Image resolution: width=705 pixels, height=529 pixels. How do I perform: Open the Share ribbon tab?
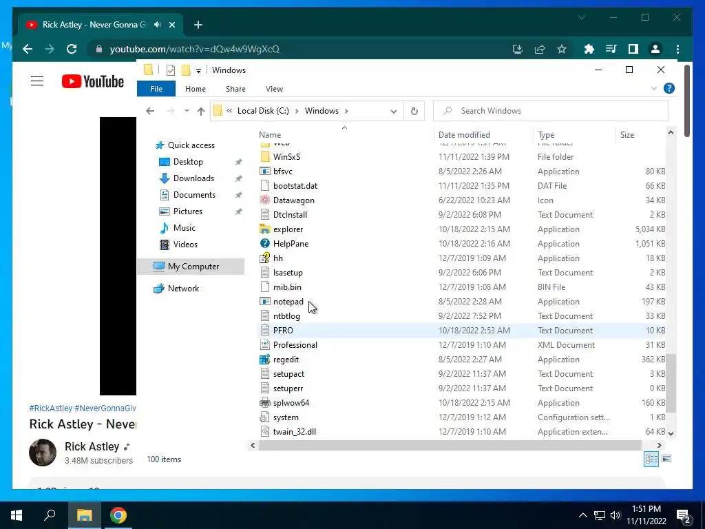click(x=235, y=89)
